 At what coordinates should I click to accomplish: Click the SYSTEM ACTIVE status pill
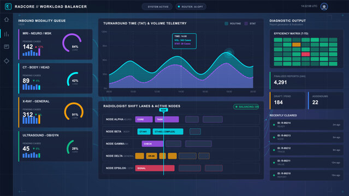pyautogui.click(x=157, y=7)
